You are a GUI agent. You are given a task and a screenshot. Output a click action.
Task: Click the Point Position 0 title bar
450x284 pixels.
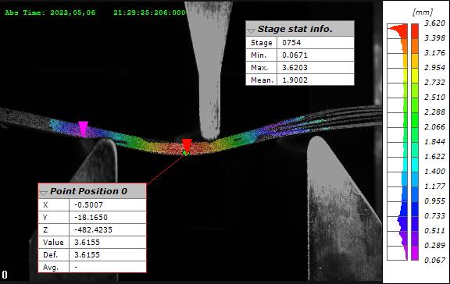92,191
